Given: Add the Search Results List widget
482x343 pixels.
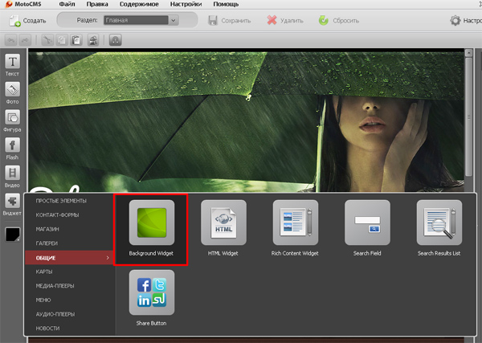Looking at the screenshot, I should tap(439, 223).
